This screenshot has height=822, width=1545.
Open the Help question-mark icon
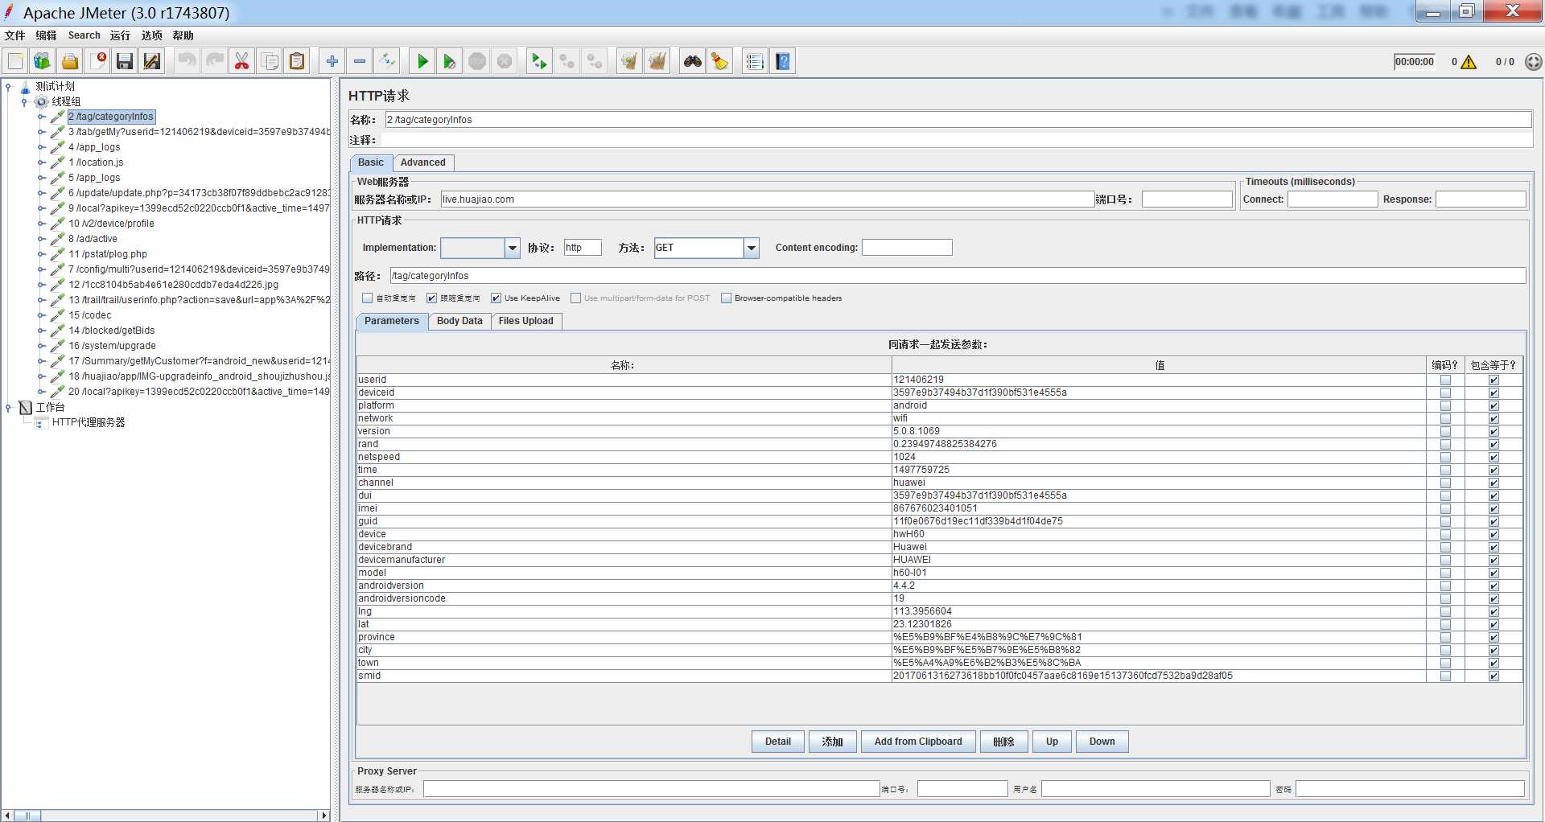pyautogui.click(x=782, y=61)
